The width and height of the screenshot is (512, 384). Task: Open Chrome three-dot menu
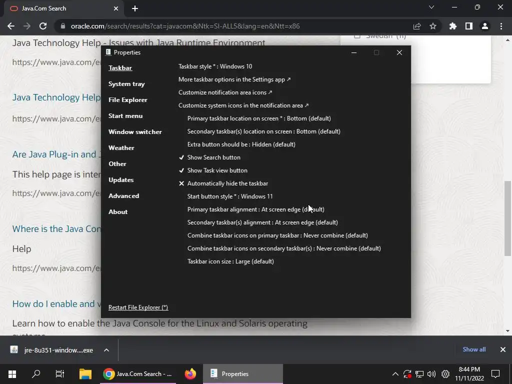[501, 26]
